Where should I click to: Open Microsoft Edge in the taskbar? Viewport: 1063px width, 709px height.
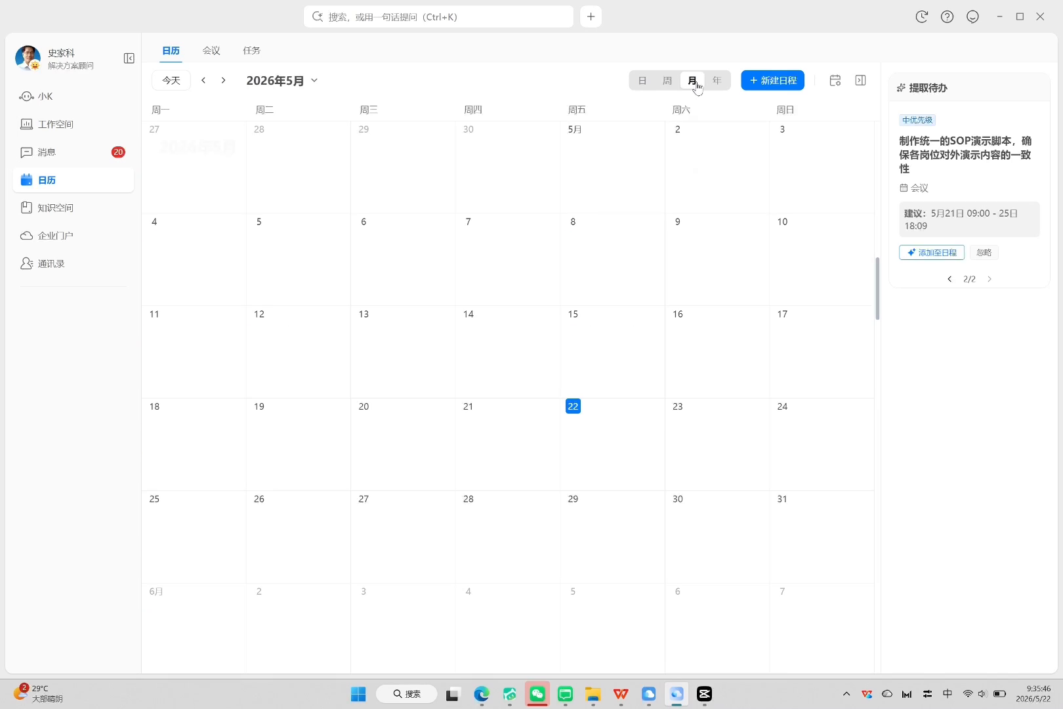[482, 694]
